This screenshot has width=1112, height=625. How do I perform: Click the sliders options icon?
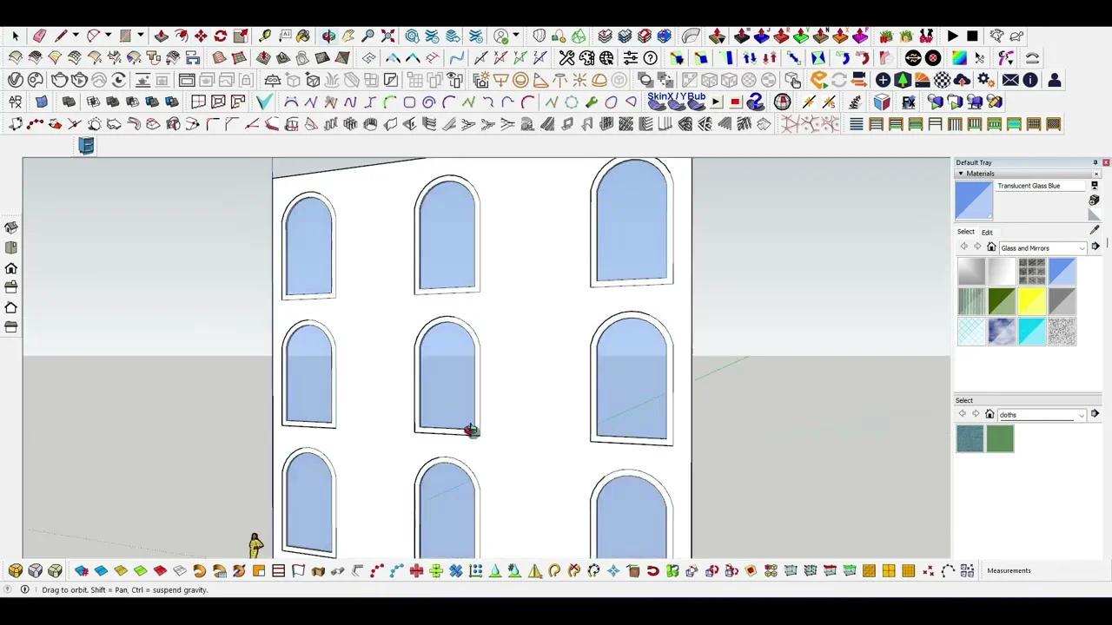631,57
